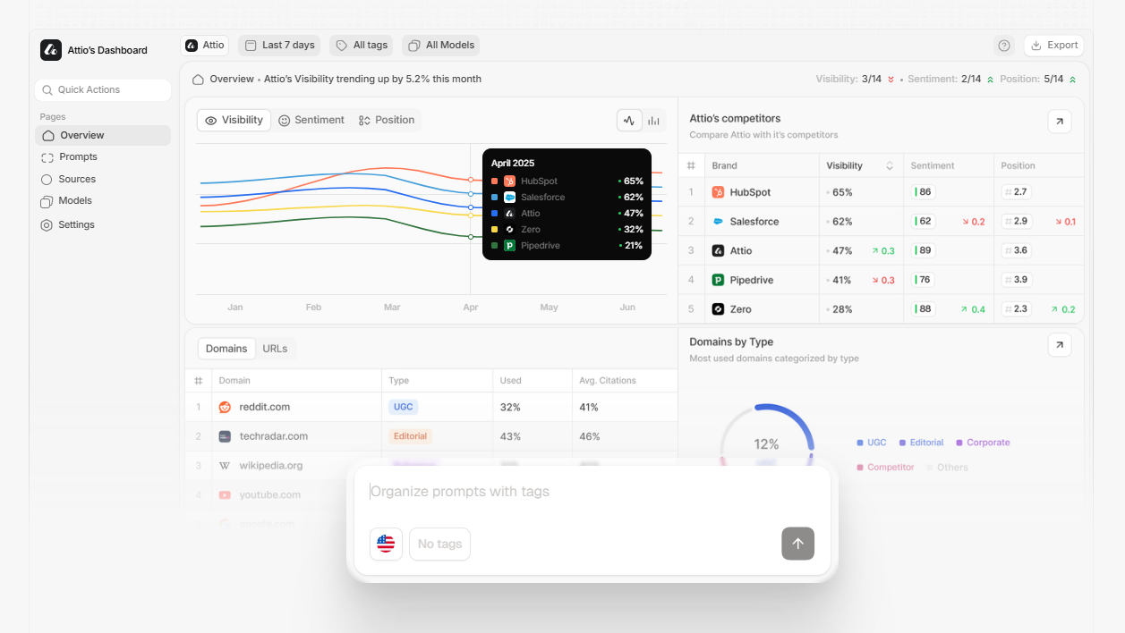Image resolution: width=1125 pixels, height=633 pixels.
Task: Open the help question mark icon
Action: pos(1004,46)
